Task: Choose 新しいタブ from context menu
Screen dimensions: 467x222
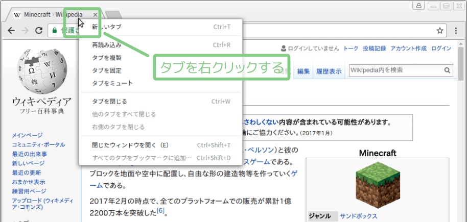Action: [161, 27]
